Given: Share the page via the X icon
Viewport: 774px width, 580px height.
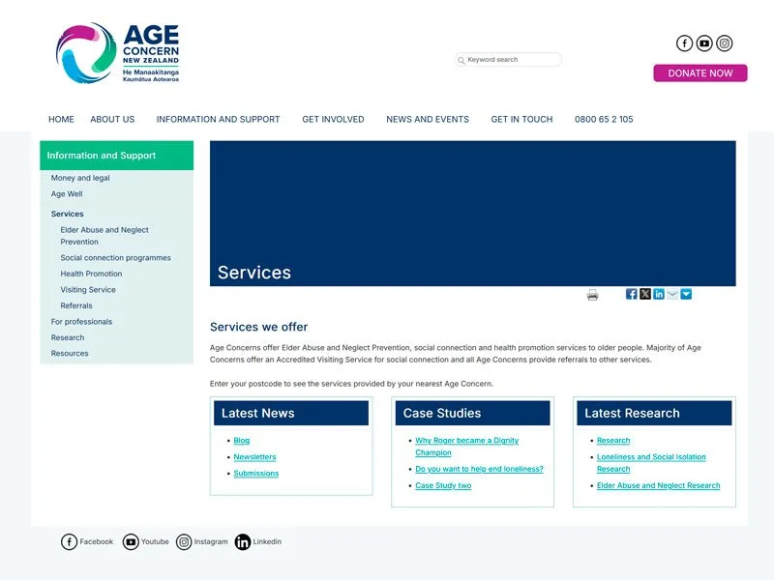Looking at the screenshot, I should (645, 293).
